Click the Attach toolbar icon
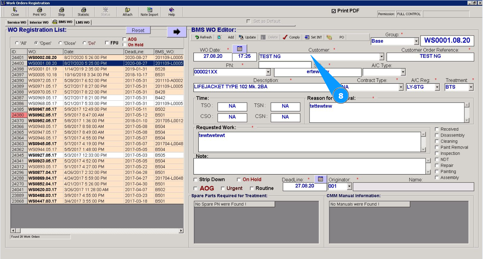This screenshot has height=259, width=483. [x=127, y=12]
